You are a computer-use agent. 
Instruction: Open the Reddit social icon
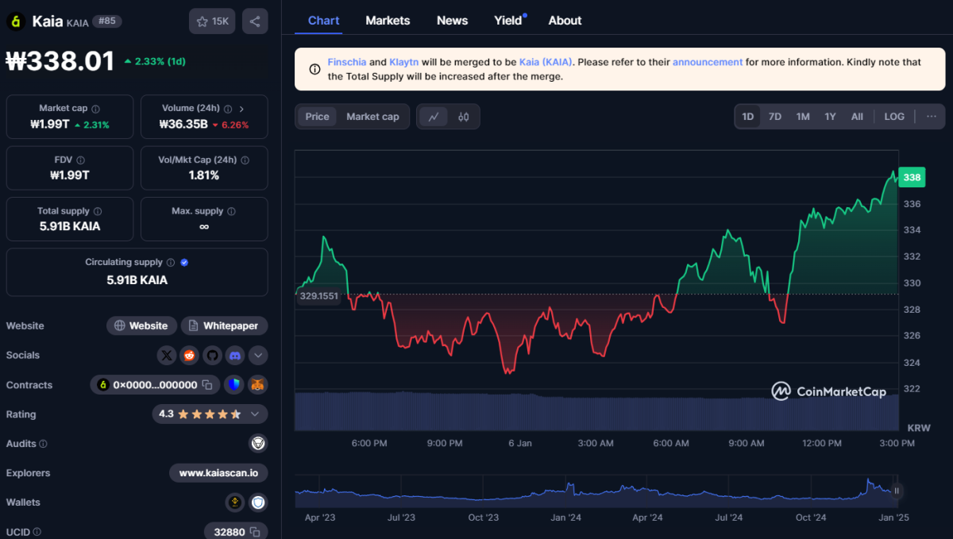(189, 356)
